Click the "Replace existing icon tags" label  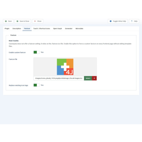coord(18,85)
